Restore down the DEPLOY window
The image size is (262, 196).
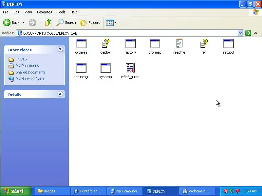tap(250, 4)
